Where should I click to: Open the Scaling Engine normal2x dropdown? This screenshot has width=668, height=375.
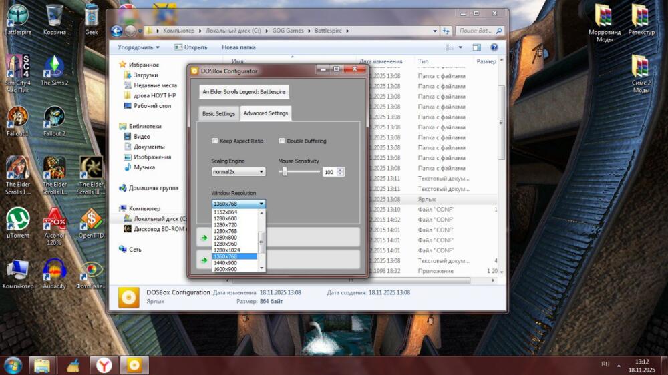(238, 172)
